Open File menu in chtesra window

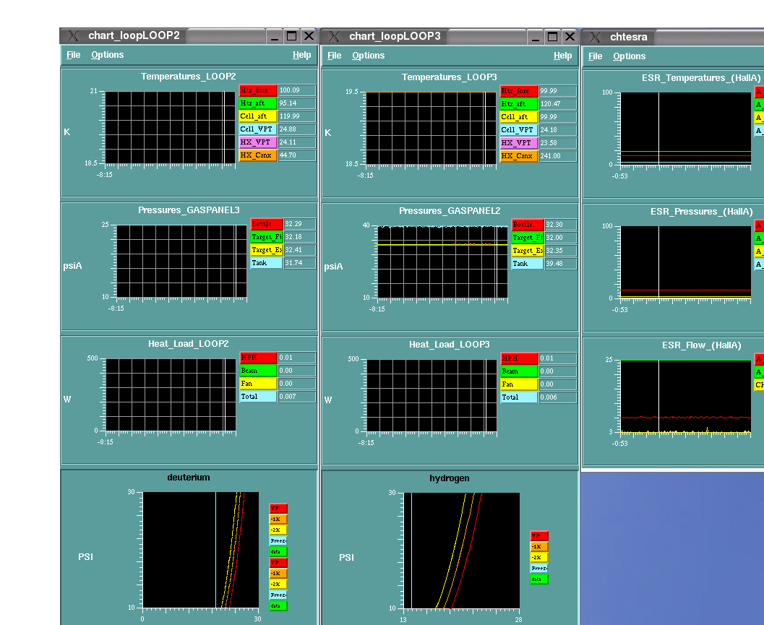click(x=595, y=56)
